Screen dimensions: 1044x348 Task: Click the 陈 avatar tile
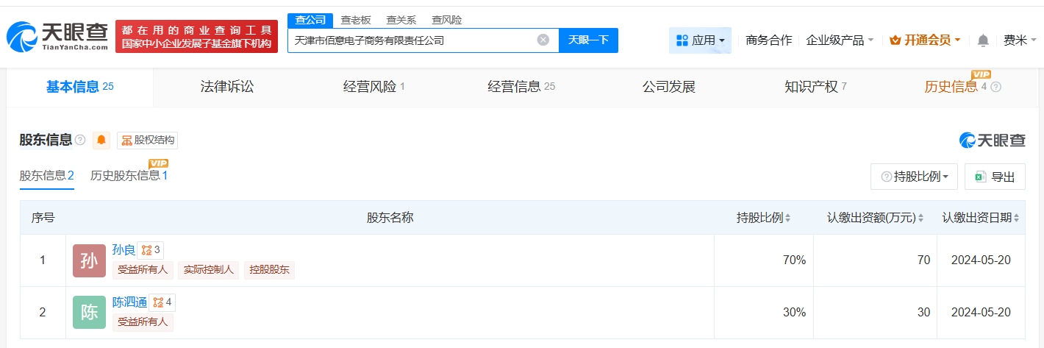90,312
